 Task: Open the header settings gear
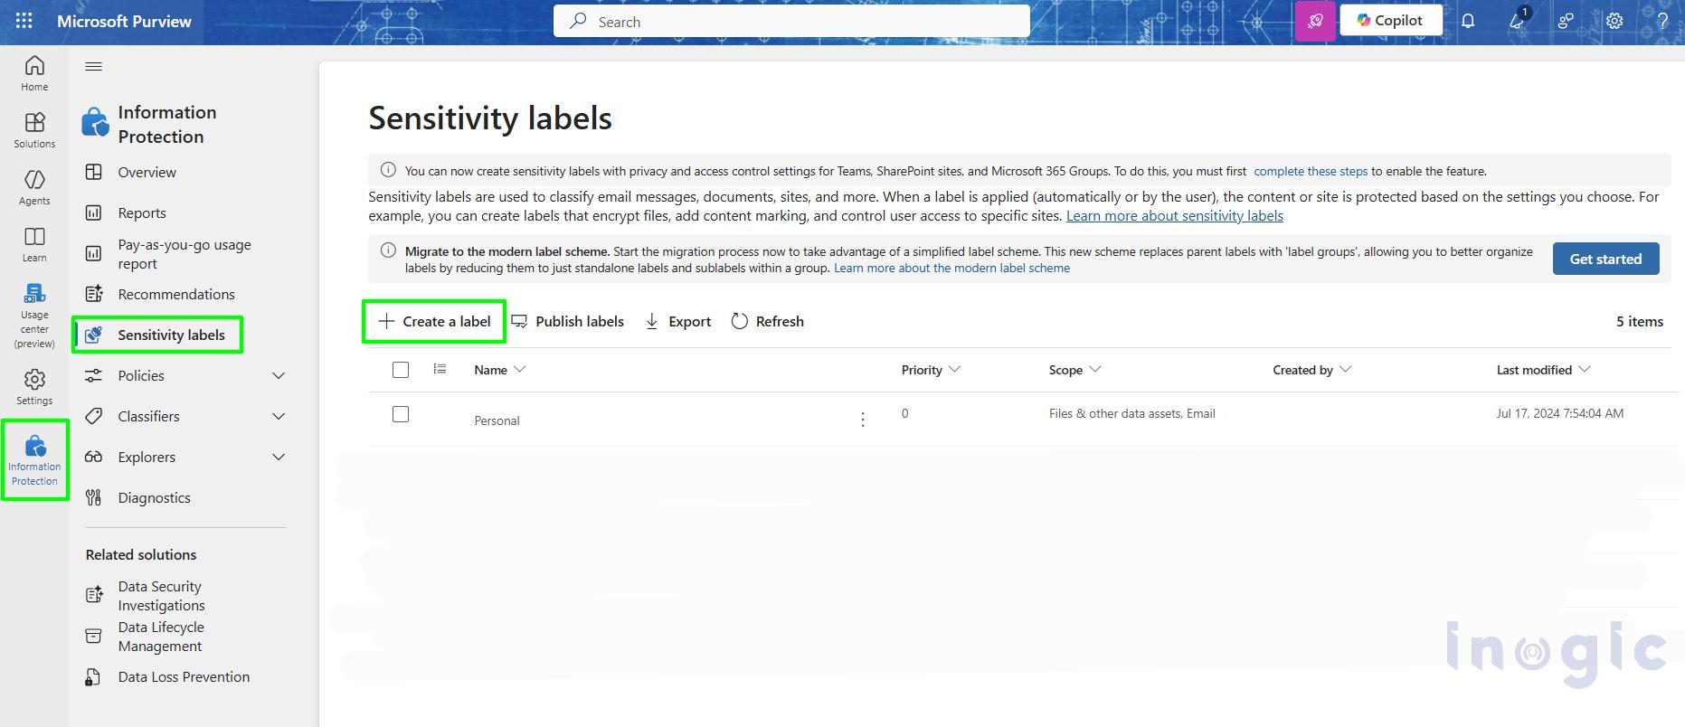coord(1614,21)
